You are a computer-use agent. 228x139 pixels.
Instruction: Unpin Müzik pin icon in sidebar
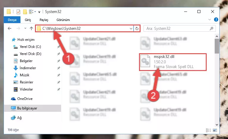point(59,75)
